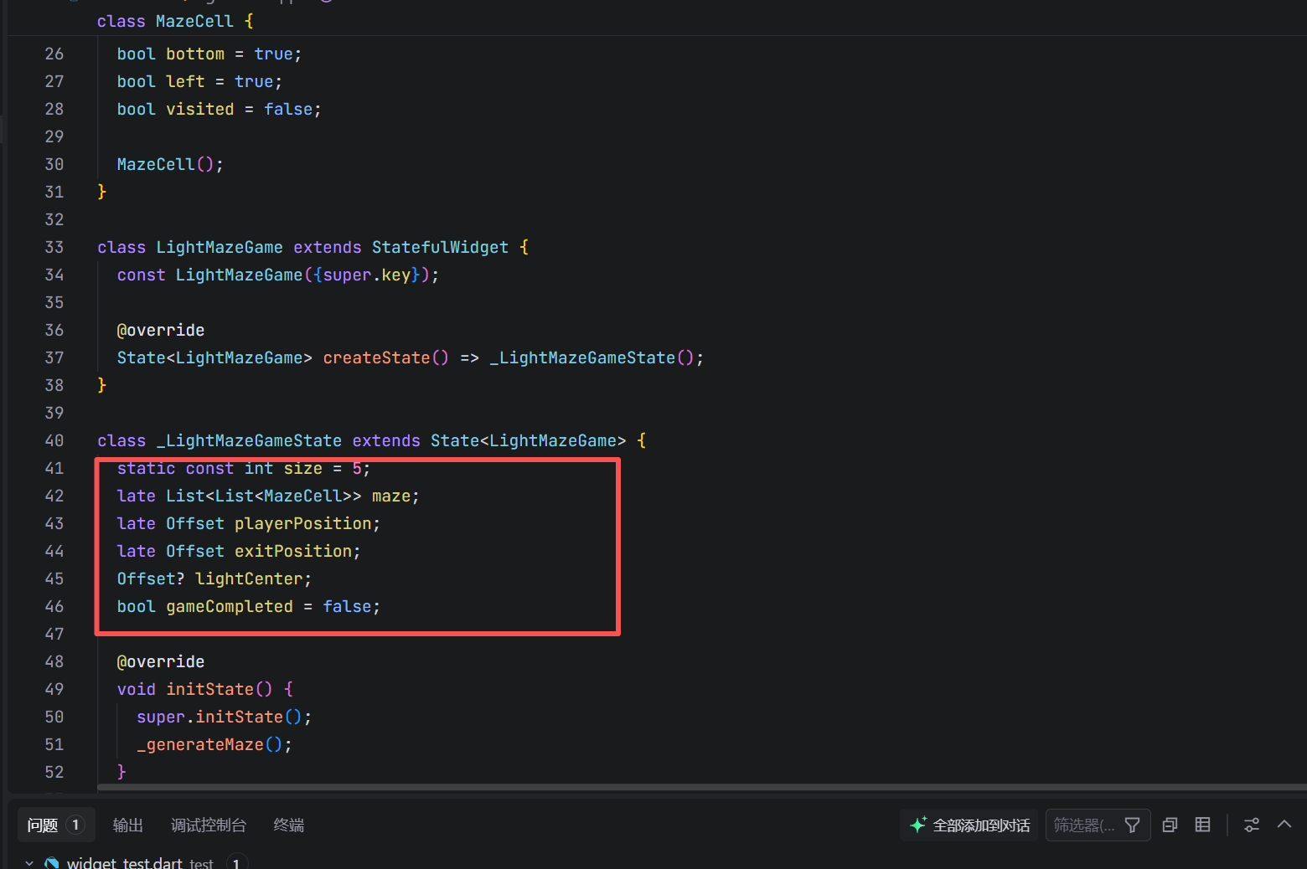Image resolution: width=1307 pixels, height=869 pixels.
Task: Click 'late List<List<MazeCell>> maze;' on line 42
Action: point(268,496)
